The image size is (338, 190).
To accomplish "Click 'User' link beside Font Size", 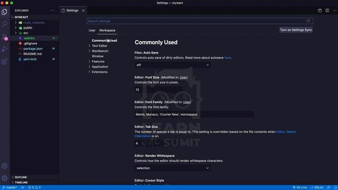I will (183, 78).
